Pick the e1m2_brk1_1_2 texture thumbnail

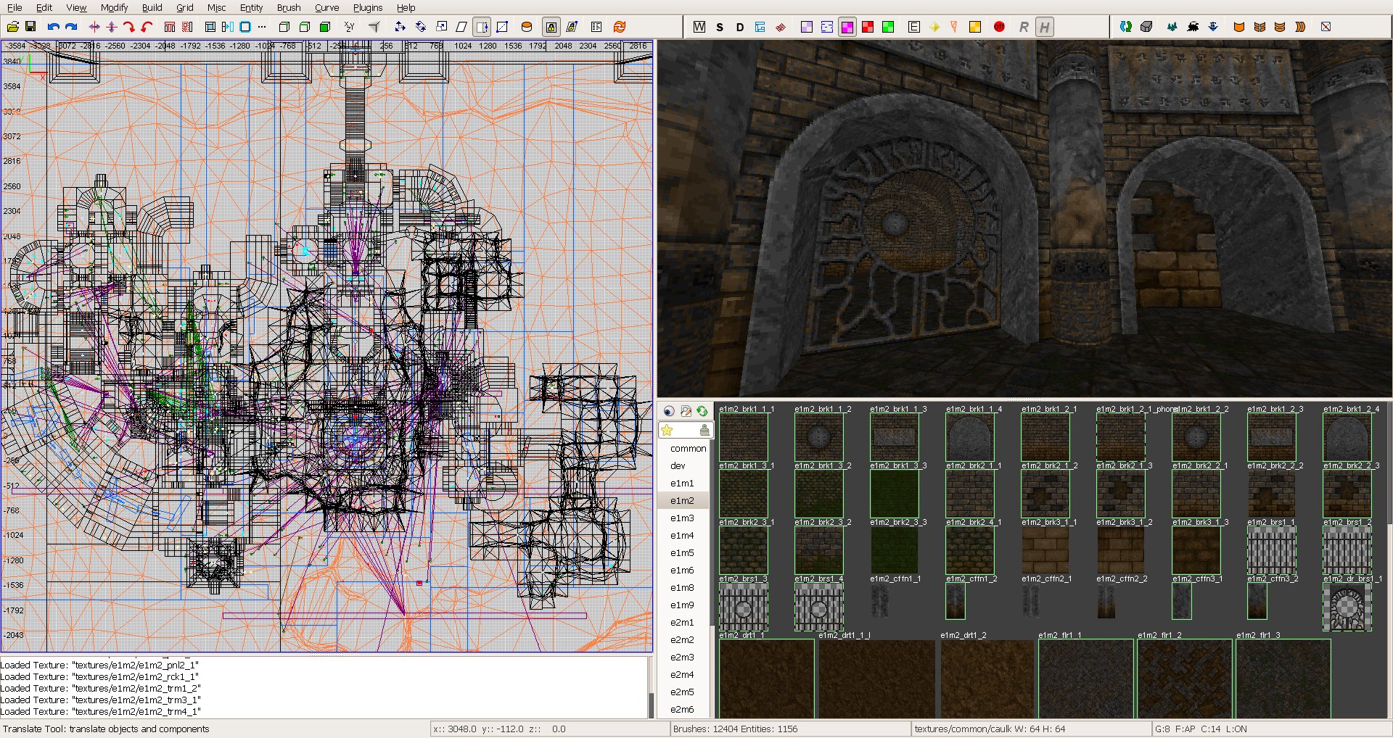(819, 437)
